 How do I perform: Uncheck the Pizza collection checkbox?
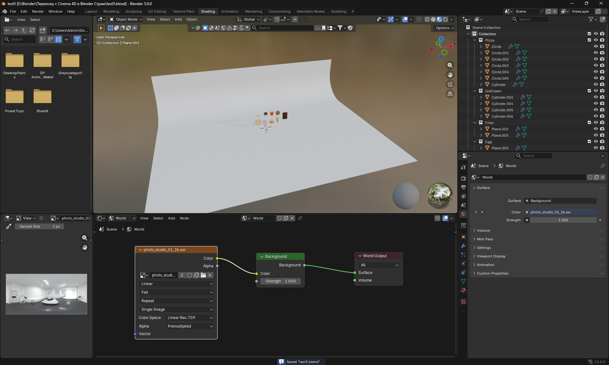pyautogui.click(x=589, y=40)
